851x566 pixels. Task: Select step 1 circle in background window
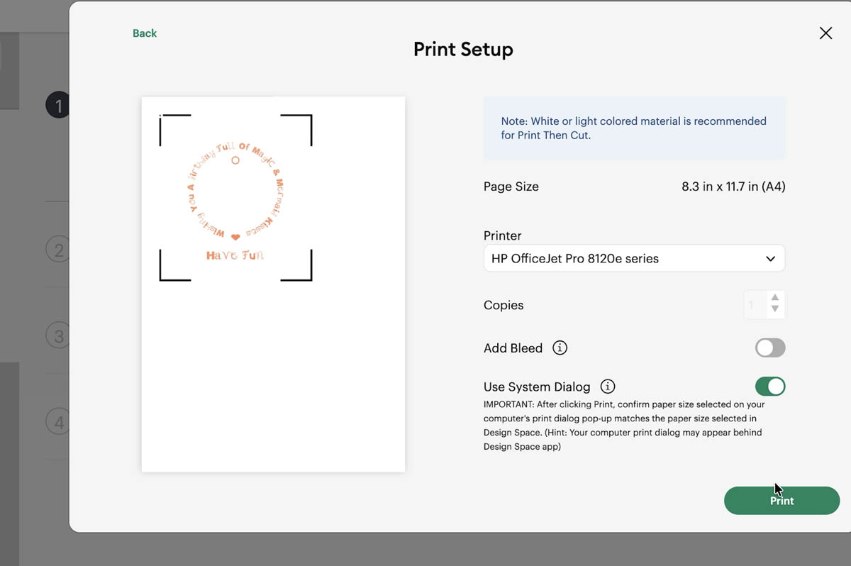click(x=58, y=106)
